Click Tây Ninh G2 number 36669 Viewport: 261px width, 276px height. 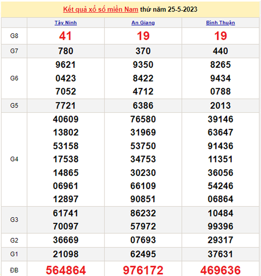(x=66, y=240)
